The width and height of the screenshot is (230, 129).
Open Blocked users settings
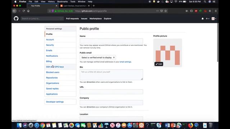[60, 72]
